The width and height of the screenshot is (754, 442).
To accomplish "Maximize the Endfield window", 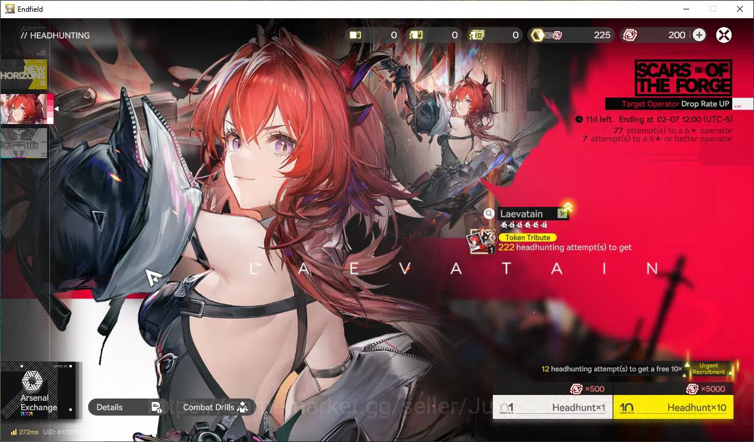I will (x=713, y=9).
